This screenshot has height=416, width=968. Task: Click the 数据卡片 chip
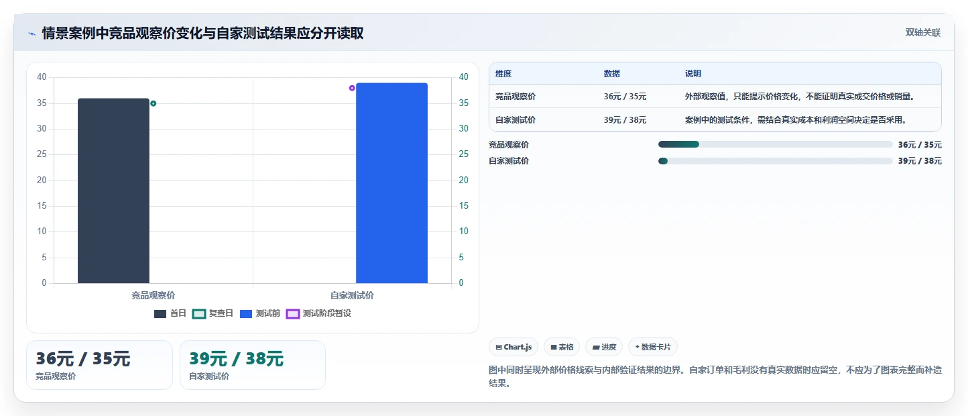click(x=653, y=347)
